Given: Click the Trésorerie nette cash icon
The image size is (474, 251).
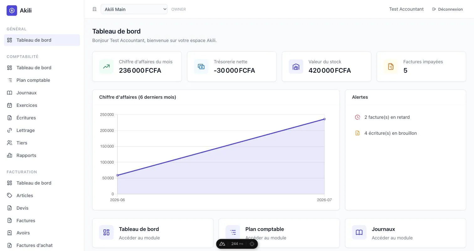Looking at the screenshot, I should [x=201, y=66].
